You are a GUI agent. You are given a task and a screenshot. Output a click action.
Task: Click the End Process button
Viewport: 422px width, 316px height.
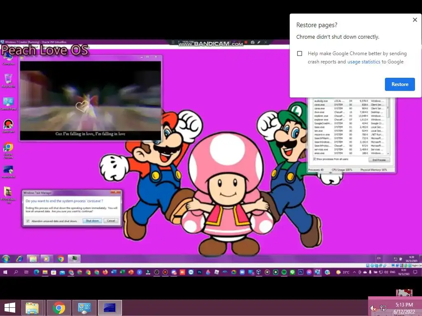point(379,160)
